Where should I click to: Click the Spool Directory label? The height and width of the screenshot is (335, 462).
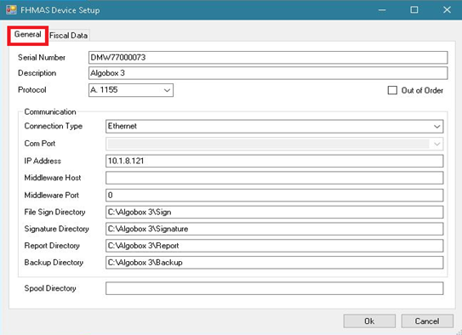[50, 288]
